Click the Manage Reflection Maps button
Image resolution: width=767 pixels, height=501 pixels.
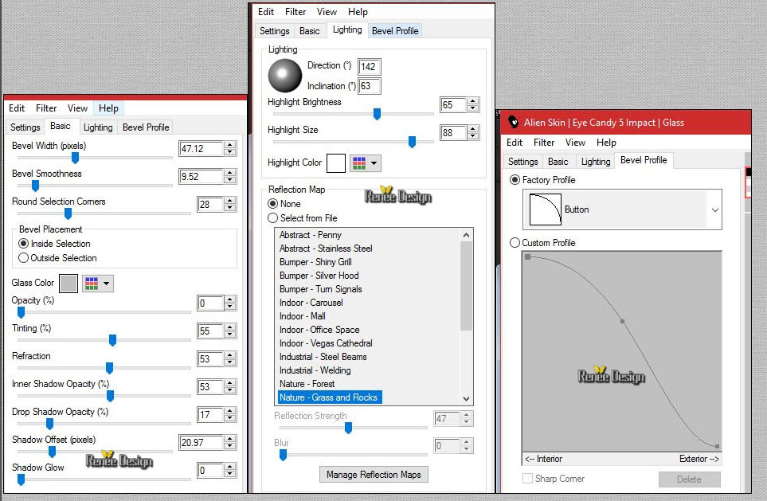(374, 475)
